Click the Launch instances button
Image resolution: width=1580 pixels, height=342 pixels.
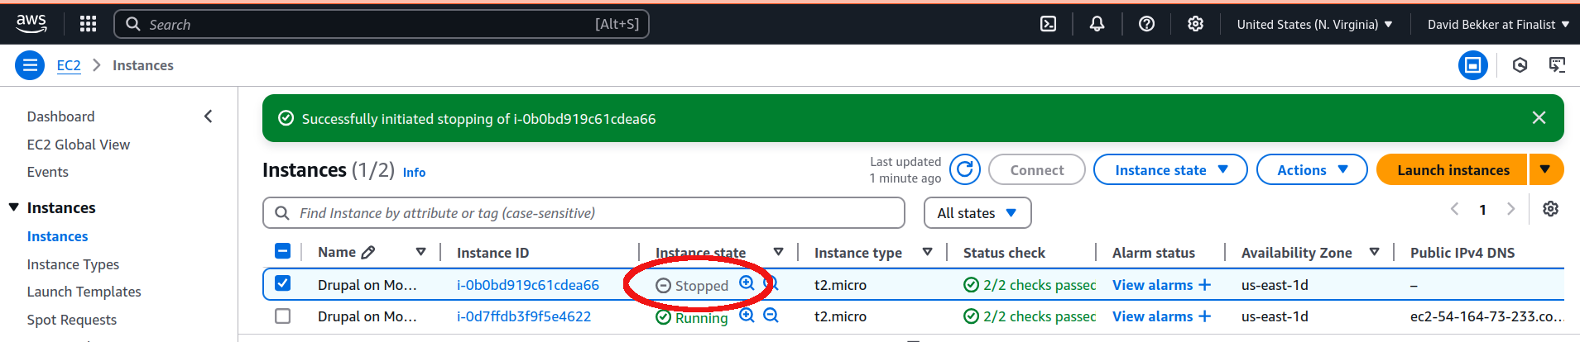click(x=1453, y=169)
